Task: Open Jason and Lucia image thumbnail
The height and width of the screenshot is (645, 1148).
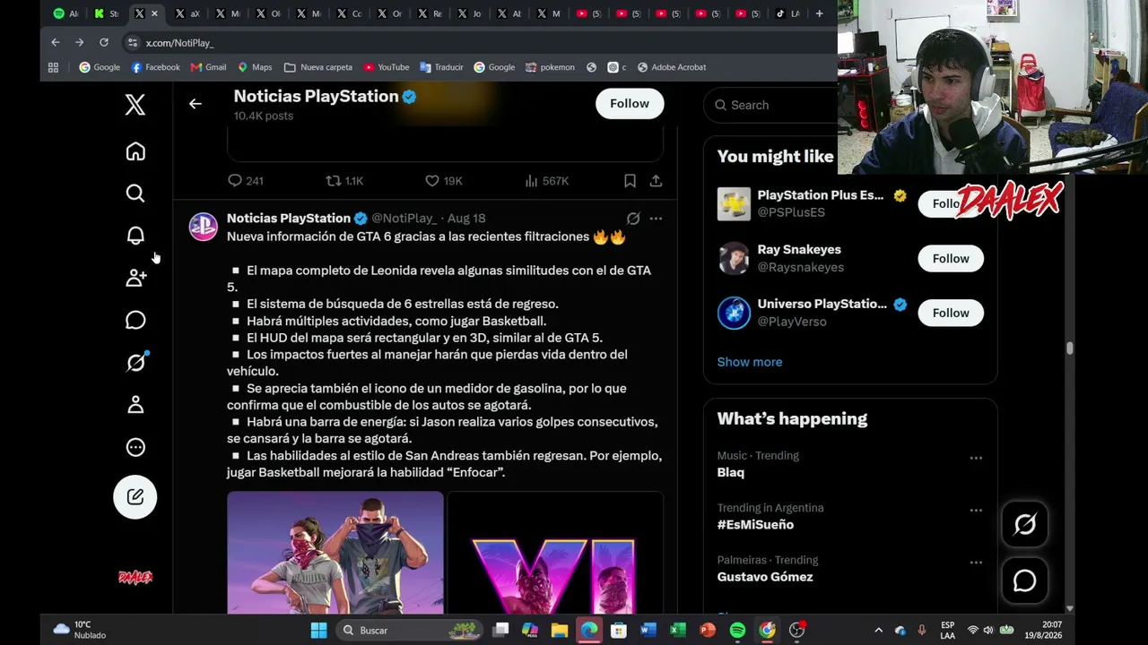Action: tap(335, 553)
